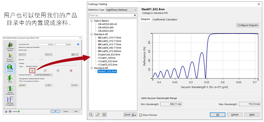Open the Solver section icon
The image size is (264, 122).
click(x=10, y=79)
